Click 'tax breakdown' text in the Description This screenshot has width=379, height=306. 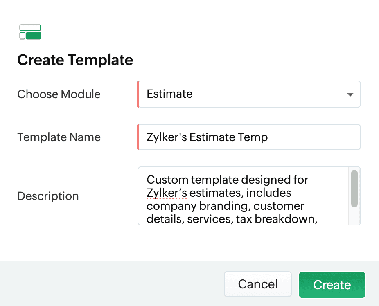pyautogui.click(x=277, y=219)
